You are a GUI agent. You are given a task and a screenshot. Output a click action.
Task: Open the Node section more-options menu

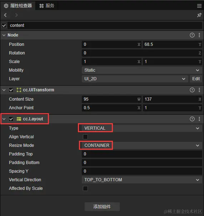tap(199, 35)
